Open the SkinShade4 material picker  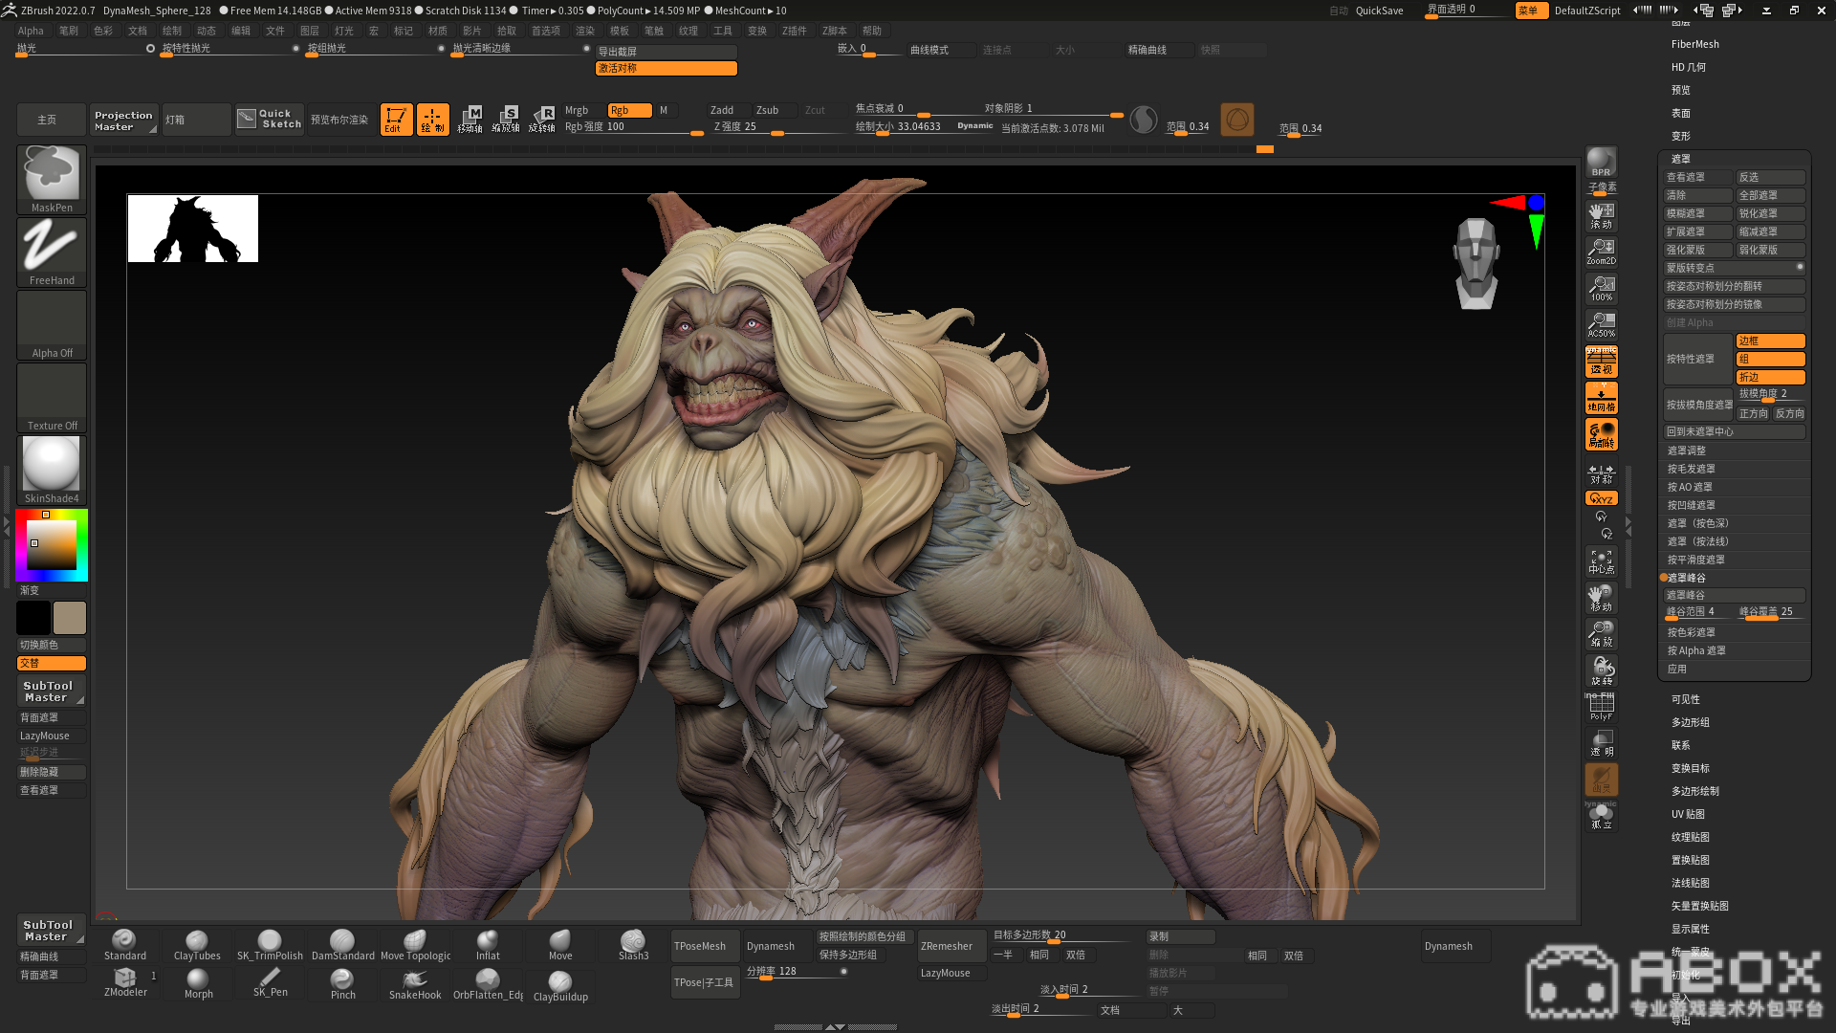[52, 471]
